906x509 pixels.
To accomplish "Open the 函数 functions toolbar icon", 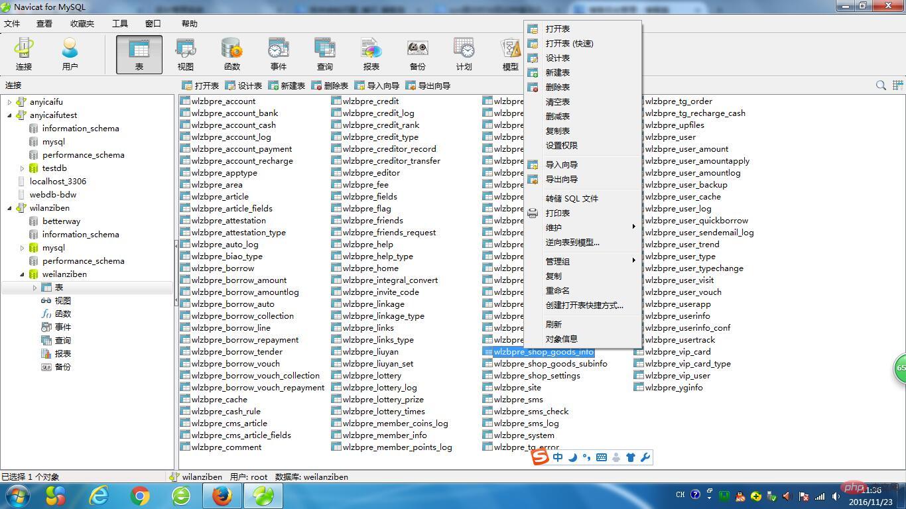I will 232,54.
